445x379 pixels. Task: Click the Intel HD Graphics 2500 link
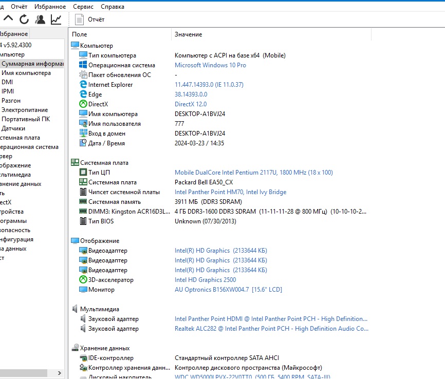pyautogui.click(x=205, y=280)
